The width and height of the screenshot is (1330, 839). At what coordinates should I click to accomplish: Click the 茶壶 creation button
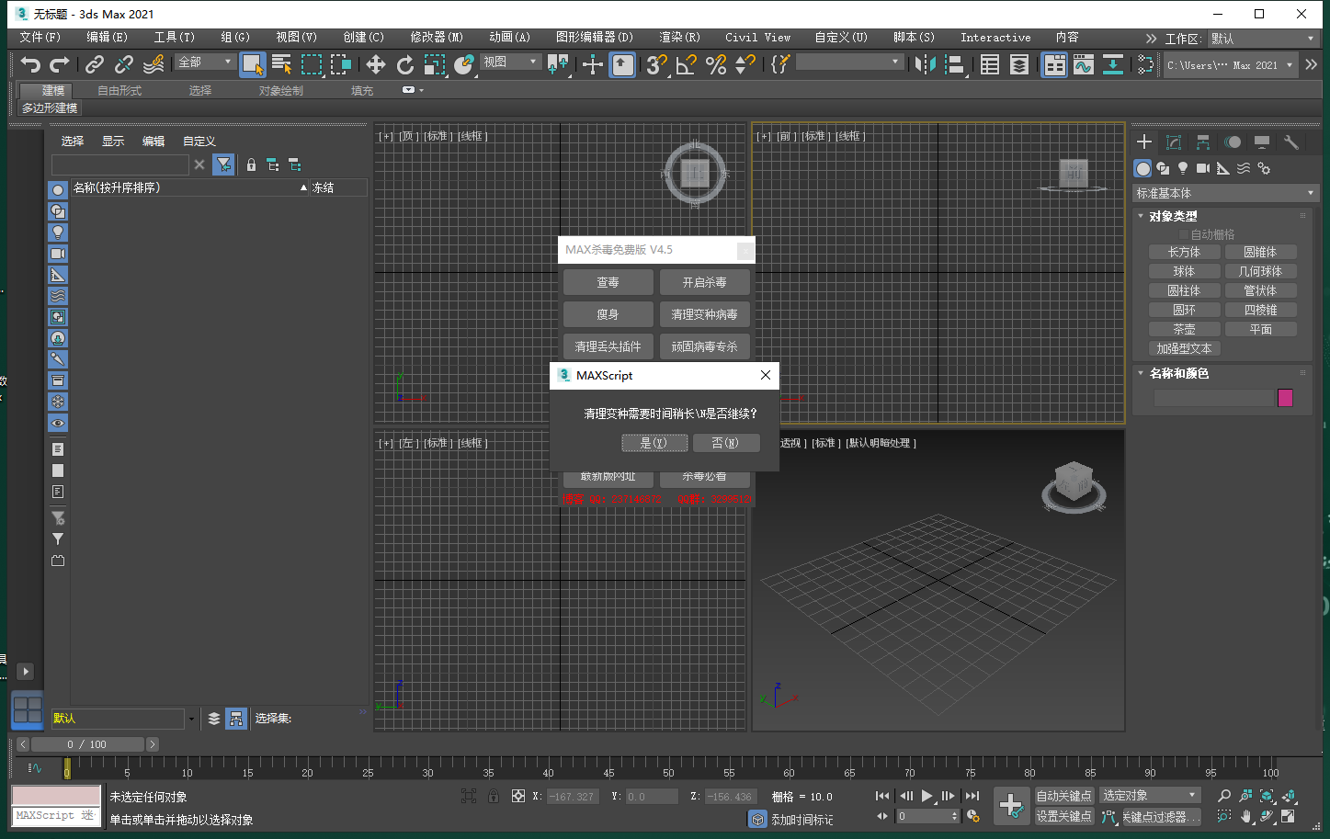[1184, 328]
